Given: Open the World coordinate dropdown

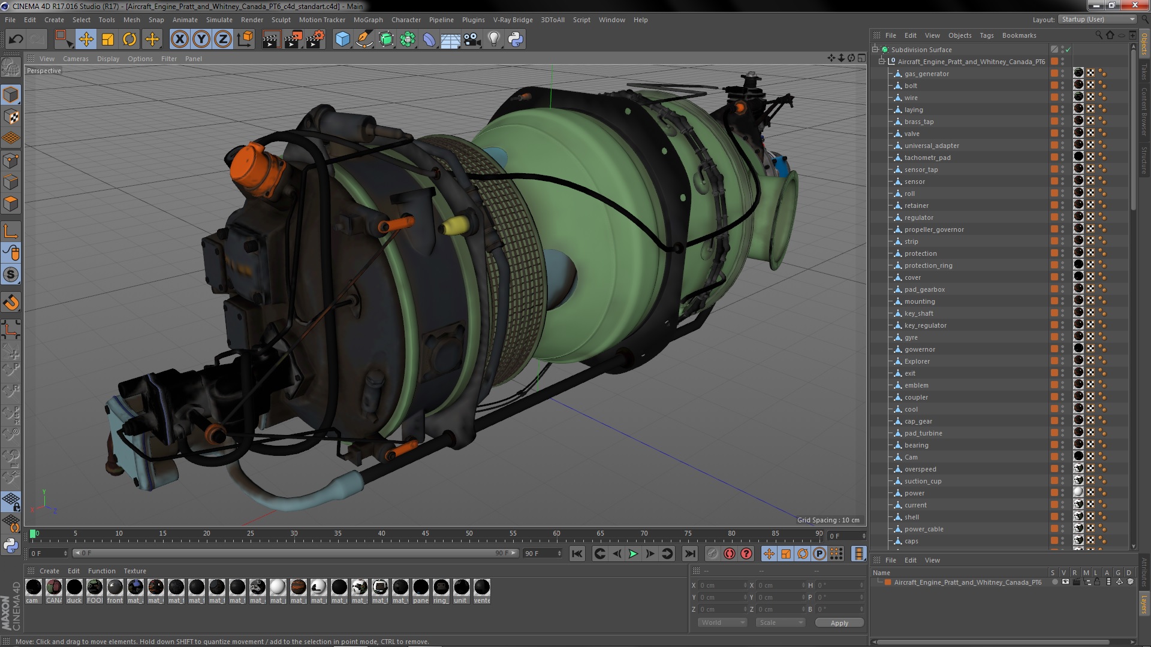Looking at the screenshot, I should coord(722,622).
